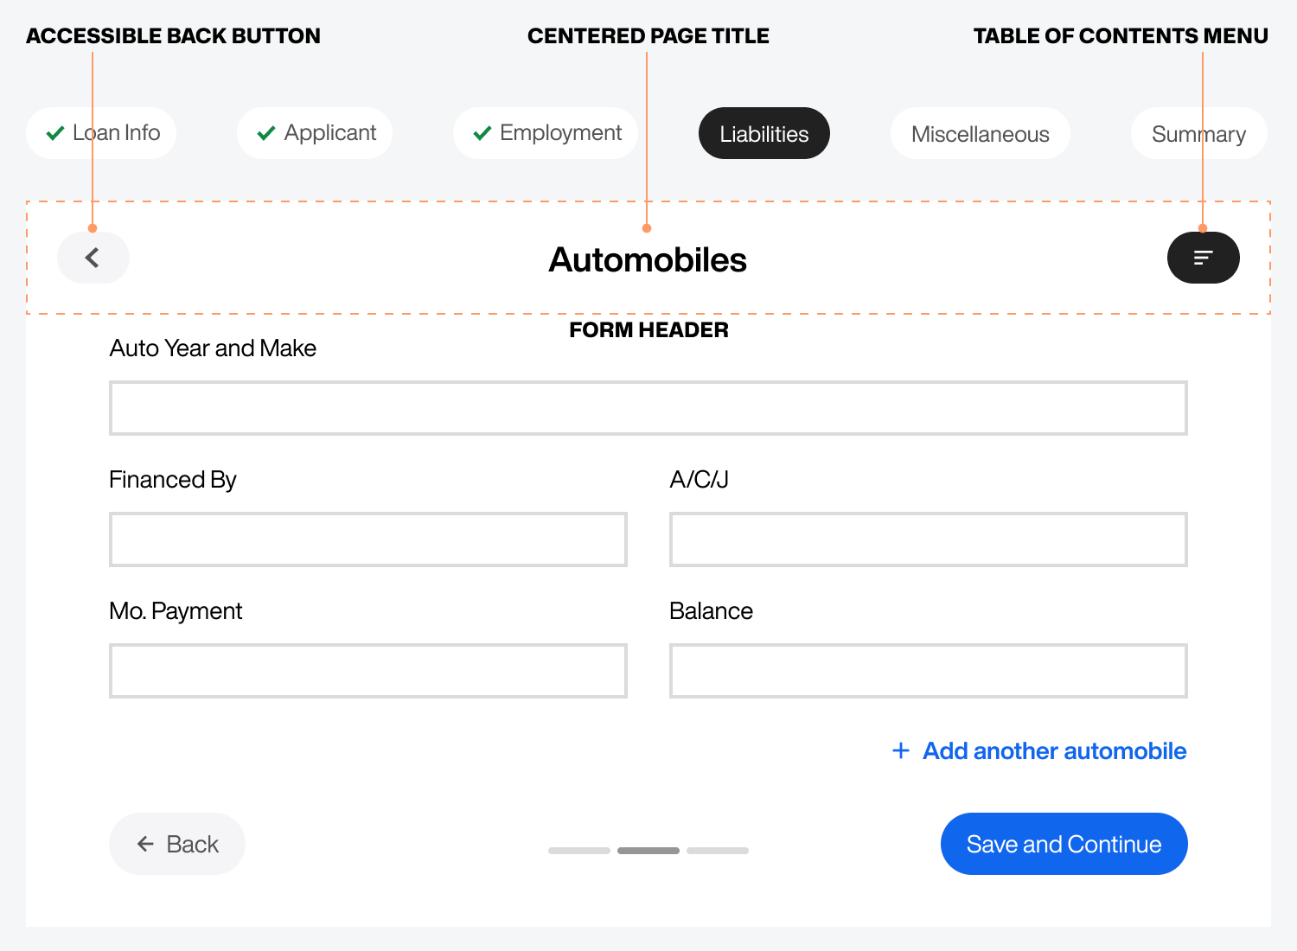Click the left arrow icon in the bottom Back button
The height and width of the screenshot is (951, 1297).
coord(146,844)
